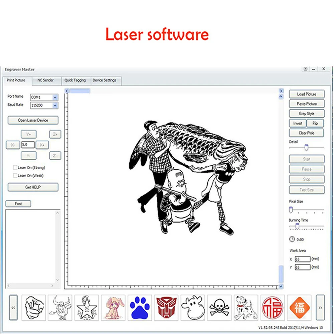The height and width of the screenshot is (334, 334).
Task: Click the Load Picture button
Action: pos(307,94)
